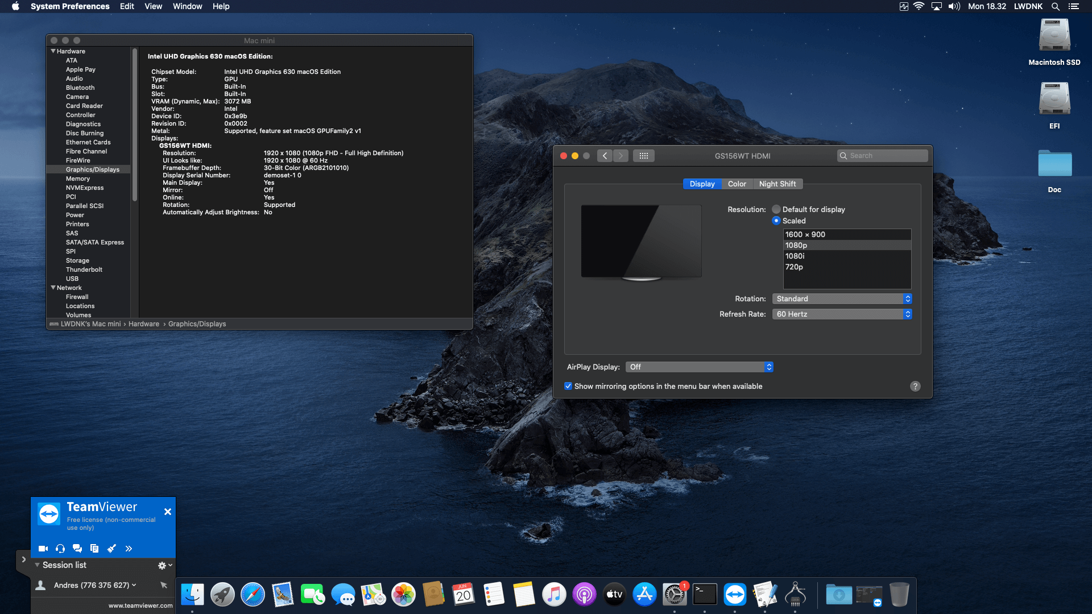Viewport: 1092px width, 614px height.
Task: Toggle Show mirroring options checkbox
Action: coord(568,386)
